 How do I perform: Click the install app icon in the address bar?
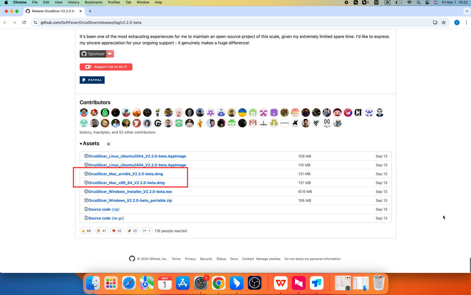pos(435,22)
